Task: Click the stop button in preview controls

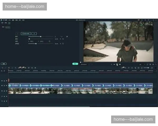Action: (120, 64)
